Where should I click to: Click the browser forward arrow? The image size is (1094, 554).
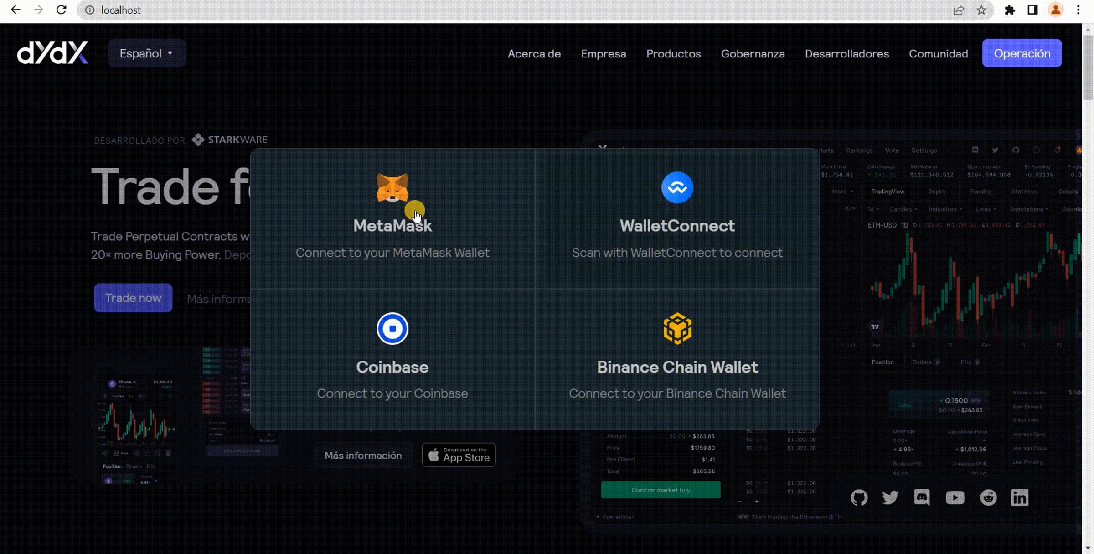38,10
